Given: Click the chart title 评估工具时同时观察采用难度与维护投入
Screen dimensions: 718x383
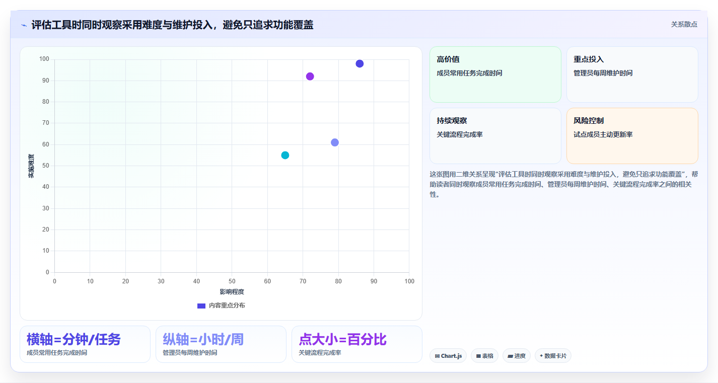Looking at the screenshot, I should pyautogui.click(x=172, y=25).
